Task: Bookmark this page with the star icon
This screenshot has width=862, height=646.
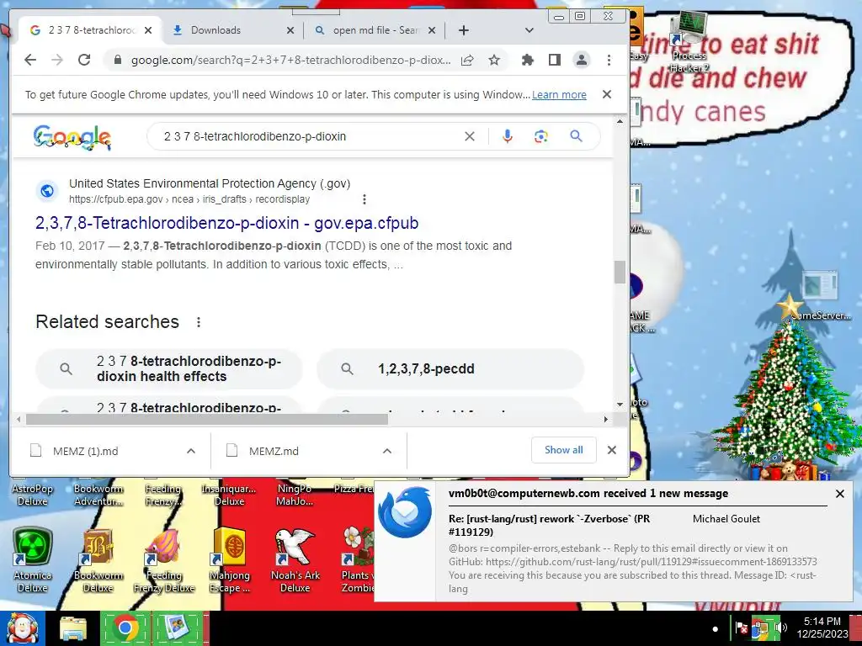Action: tap(494, 60)
